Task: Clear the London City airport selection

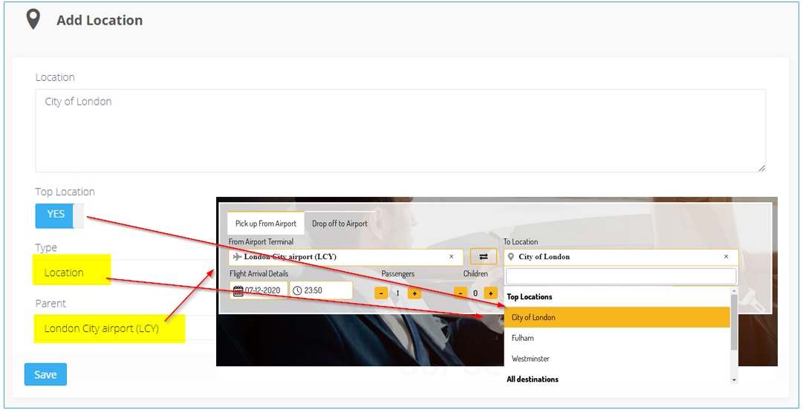Action: click(x=451, y=257)
